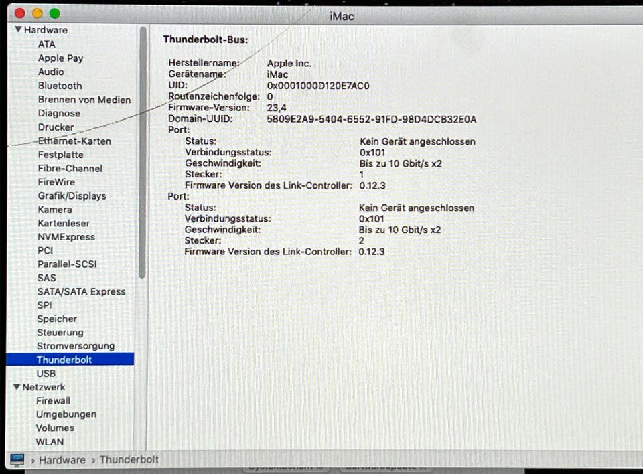Select highlighted Thunderbolt row
The width and height of the screenshot is (643, 474).
click(x=70, y=360)
